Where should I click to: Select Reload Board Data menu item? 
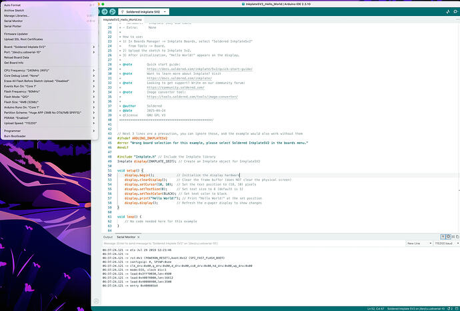click(49, 57)
